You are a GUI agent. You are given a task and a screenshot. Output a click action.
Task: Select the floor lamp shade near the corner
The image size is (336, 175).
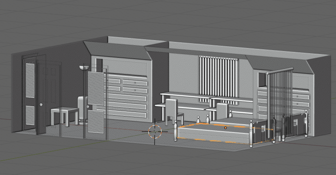click(84, 67)
